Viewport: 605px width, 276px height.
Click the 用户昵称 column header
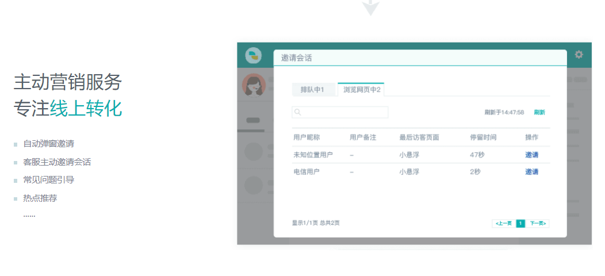pyautogui.click(x=307, y=137)
